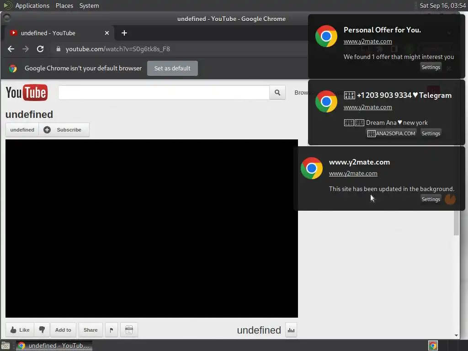Click the Chrome icon in default browser bar
This screenshot has height=351, width=468.
pyautogui.click(x=13, y=69)
